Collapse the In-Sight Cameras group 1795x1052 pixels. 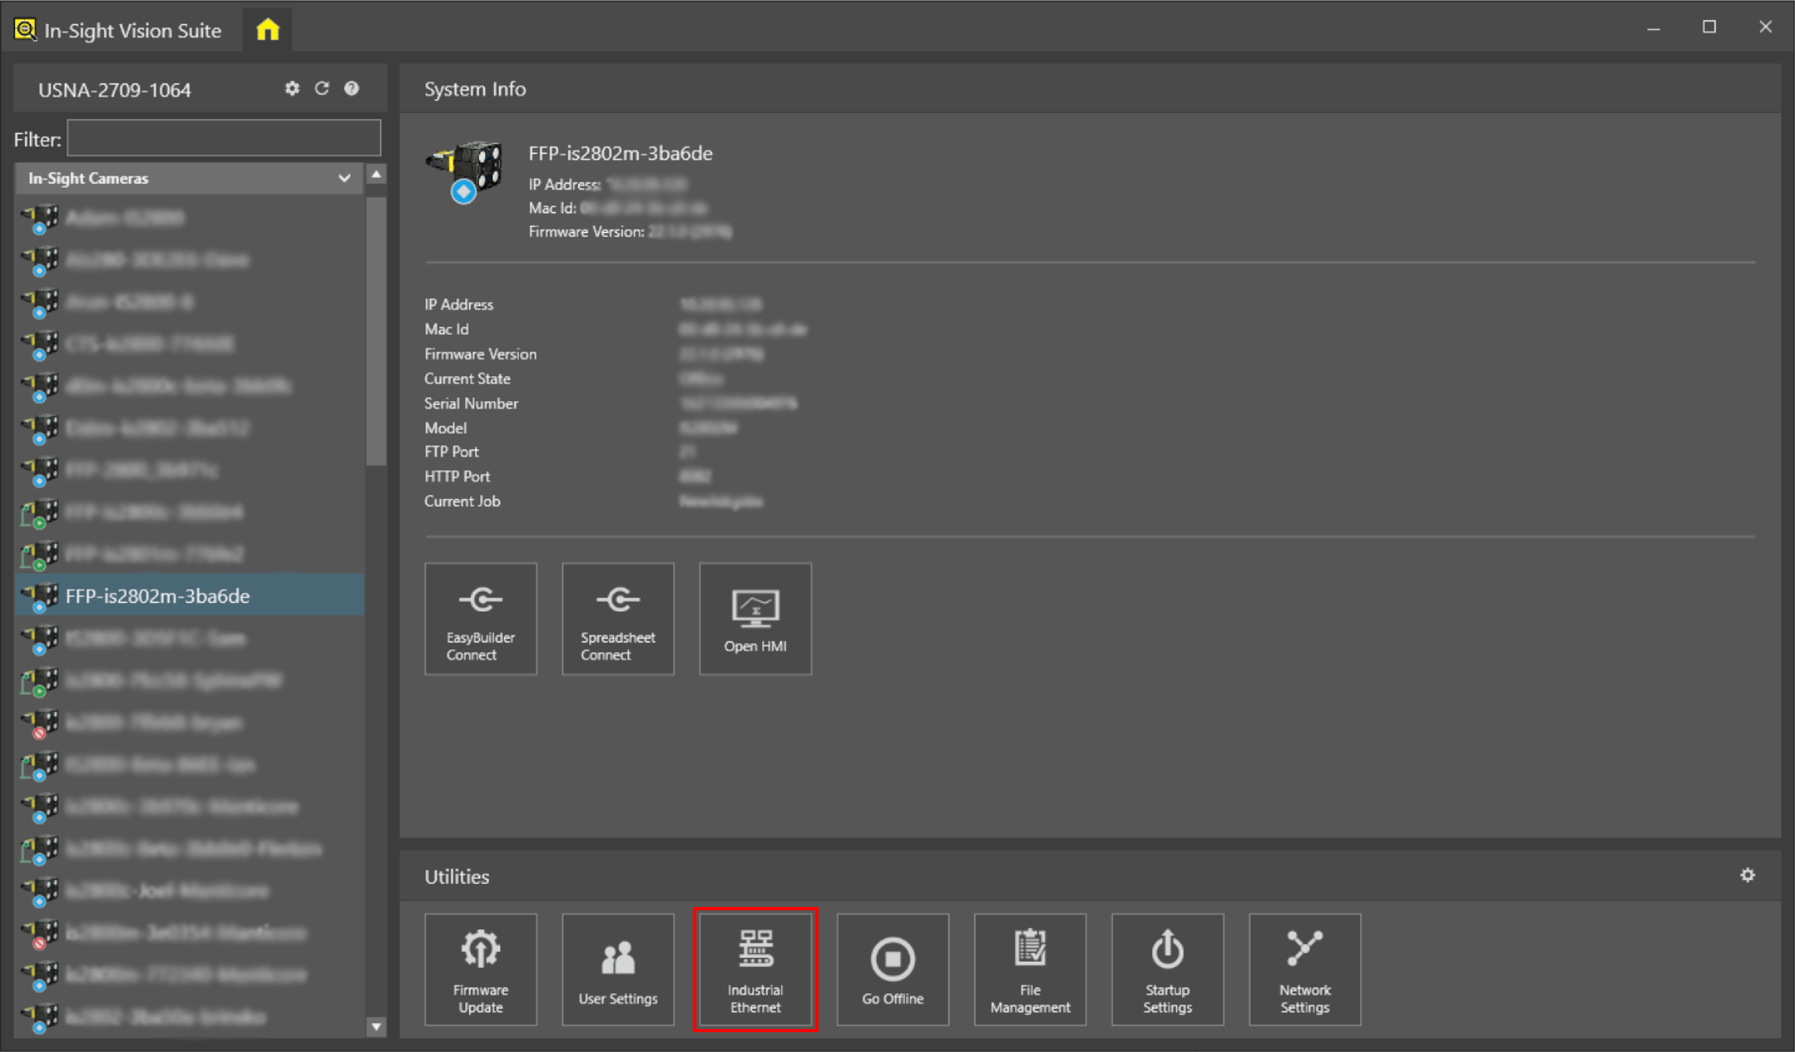tap(344, 178)
